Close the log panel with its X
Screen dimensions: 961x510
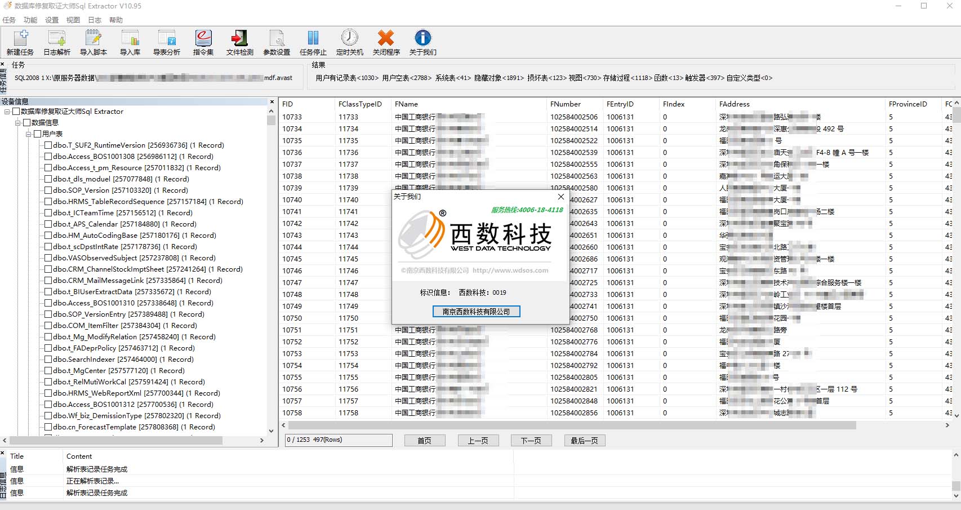pos(3,453)
